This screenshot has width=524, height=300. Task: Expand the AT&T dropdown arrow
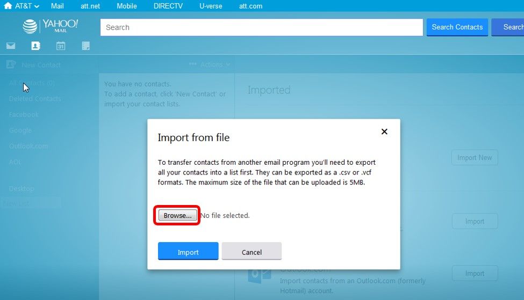[x=37, y=6]
